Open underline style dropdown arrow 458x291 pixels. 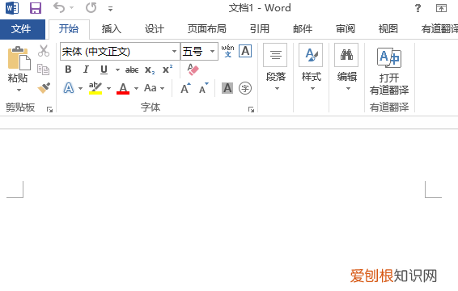pos(117,70)
